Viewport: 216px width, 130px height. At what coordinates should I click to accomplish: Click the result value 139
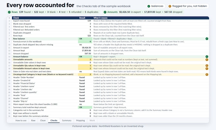[89, 21]
